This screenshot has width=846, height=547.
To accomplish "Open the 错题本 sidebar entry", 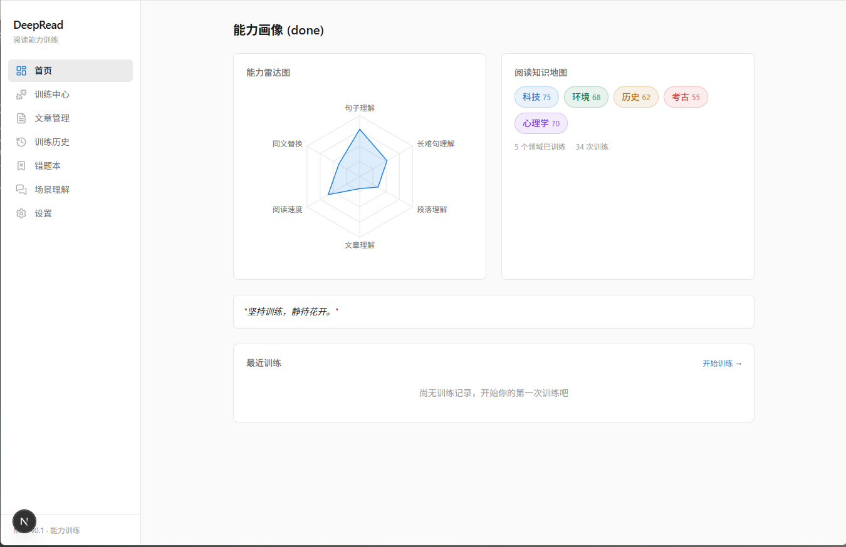I will pos(70,166).
